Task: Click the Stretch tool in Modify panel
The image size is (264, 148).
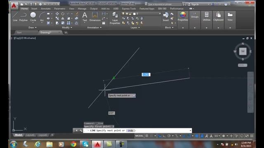Action: pyautogui.click(x=57, y=23)
